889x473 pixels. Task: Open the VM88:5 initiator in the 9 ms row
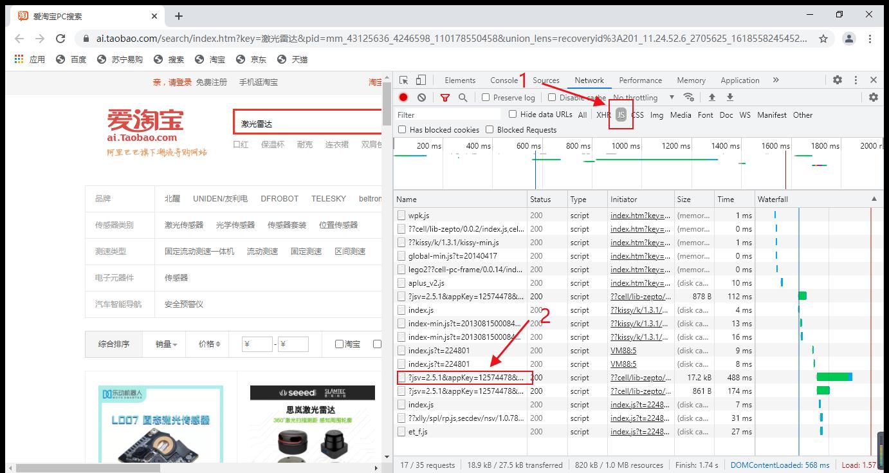pos(623,351)
